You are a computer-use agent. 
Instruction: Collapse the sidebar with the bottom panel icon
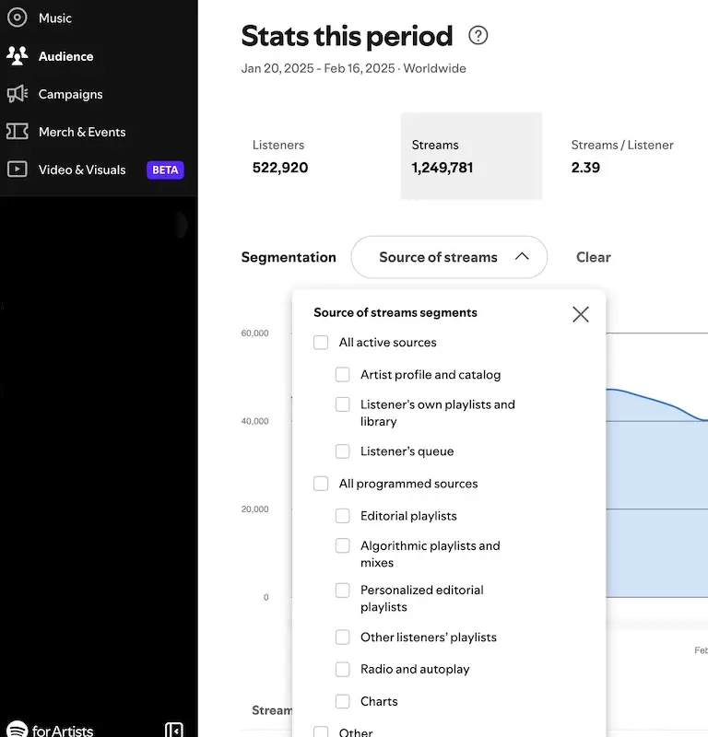173,729
